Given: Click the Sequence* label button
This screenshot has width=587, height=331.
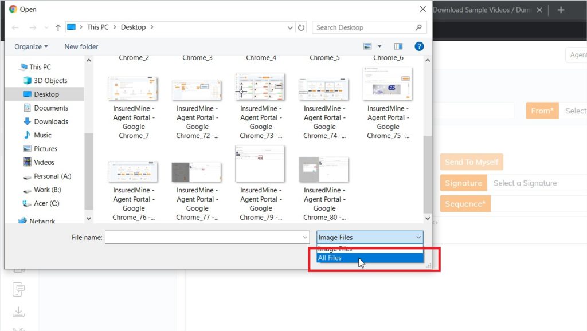Looking at the screenshot, I should click(x=465, y=204).
